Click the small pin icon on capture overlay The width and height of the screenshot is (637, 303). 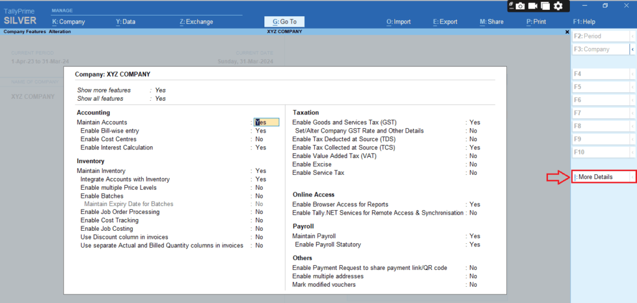pos(511,4)
